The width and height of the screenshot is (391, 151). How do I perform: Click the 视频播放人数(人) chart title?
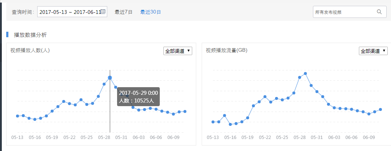[x=30, y=50]
